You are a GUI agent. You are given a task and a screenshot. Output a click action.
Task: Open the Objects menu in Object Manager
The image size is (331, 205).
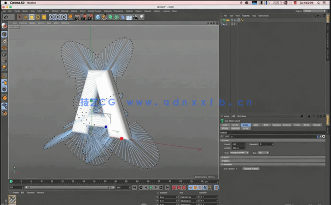pyautogui.click(x=246, y=16)
